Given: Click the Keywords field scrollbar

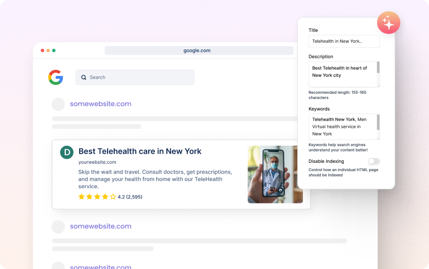Looking at the screenshot, I should coord(378,122).
